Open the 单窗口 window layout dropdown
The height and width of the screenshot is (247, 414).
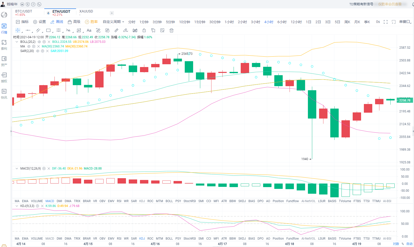405,22
